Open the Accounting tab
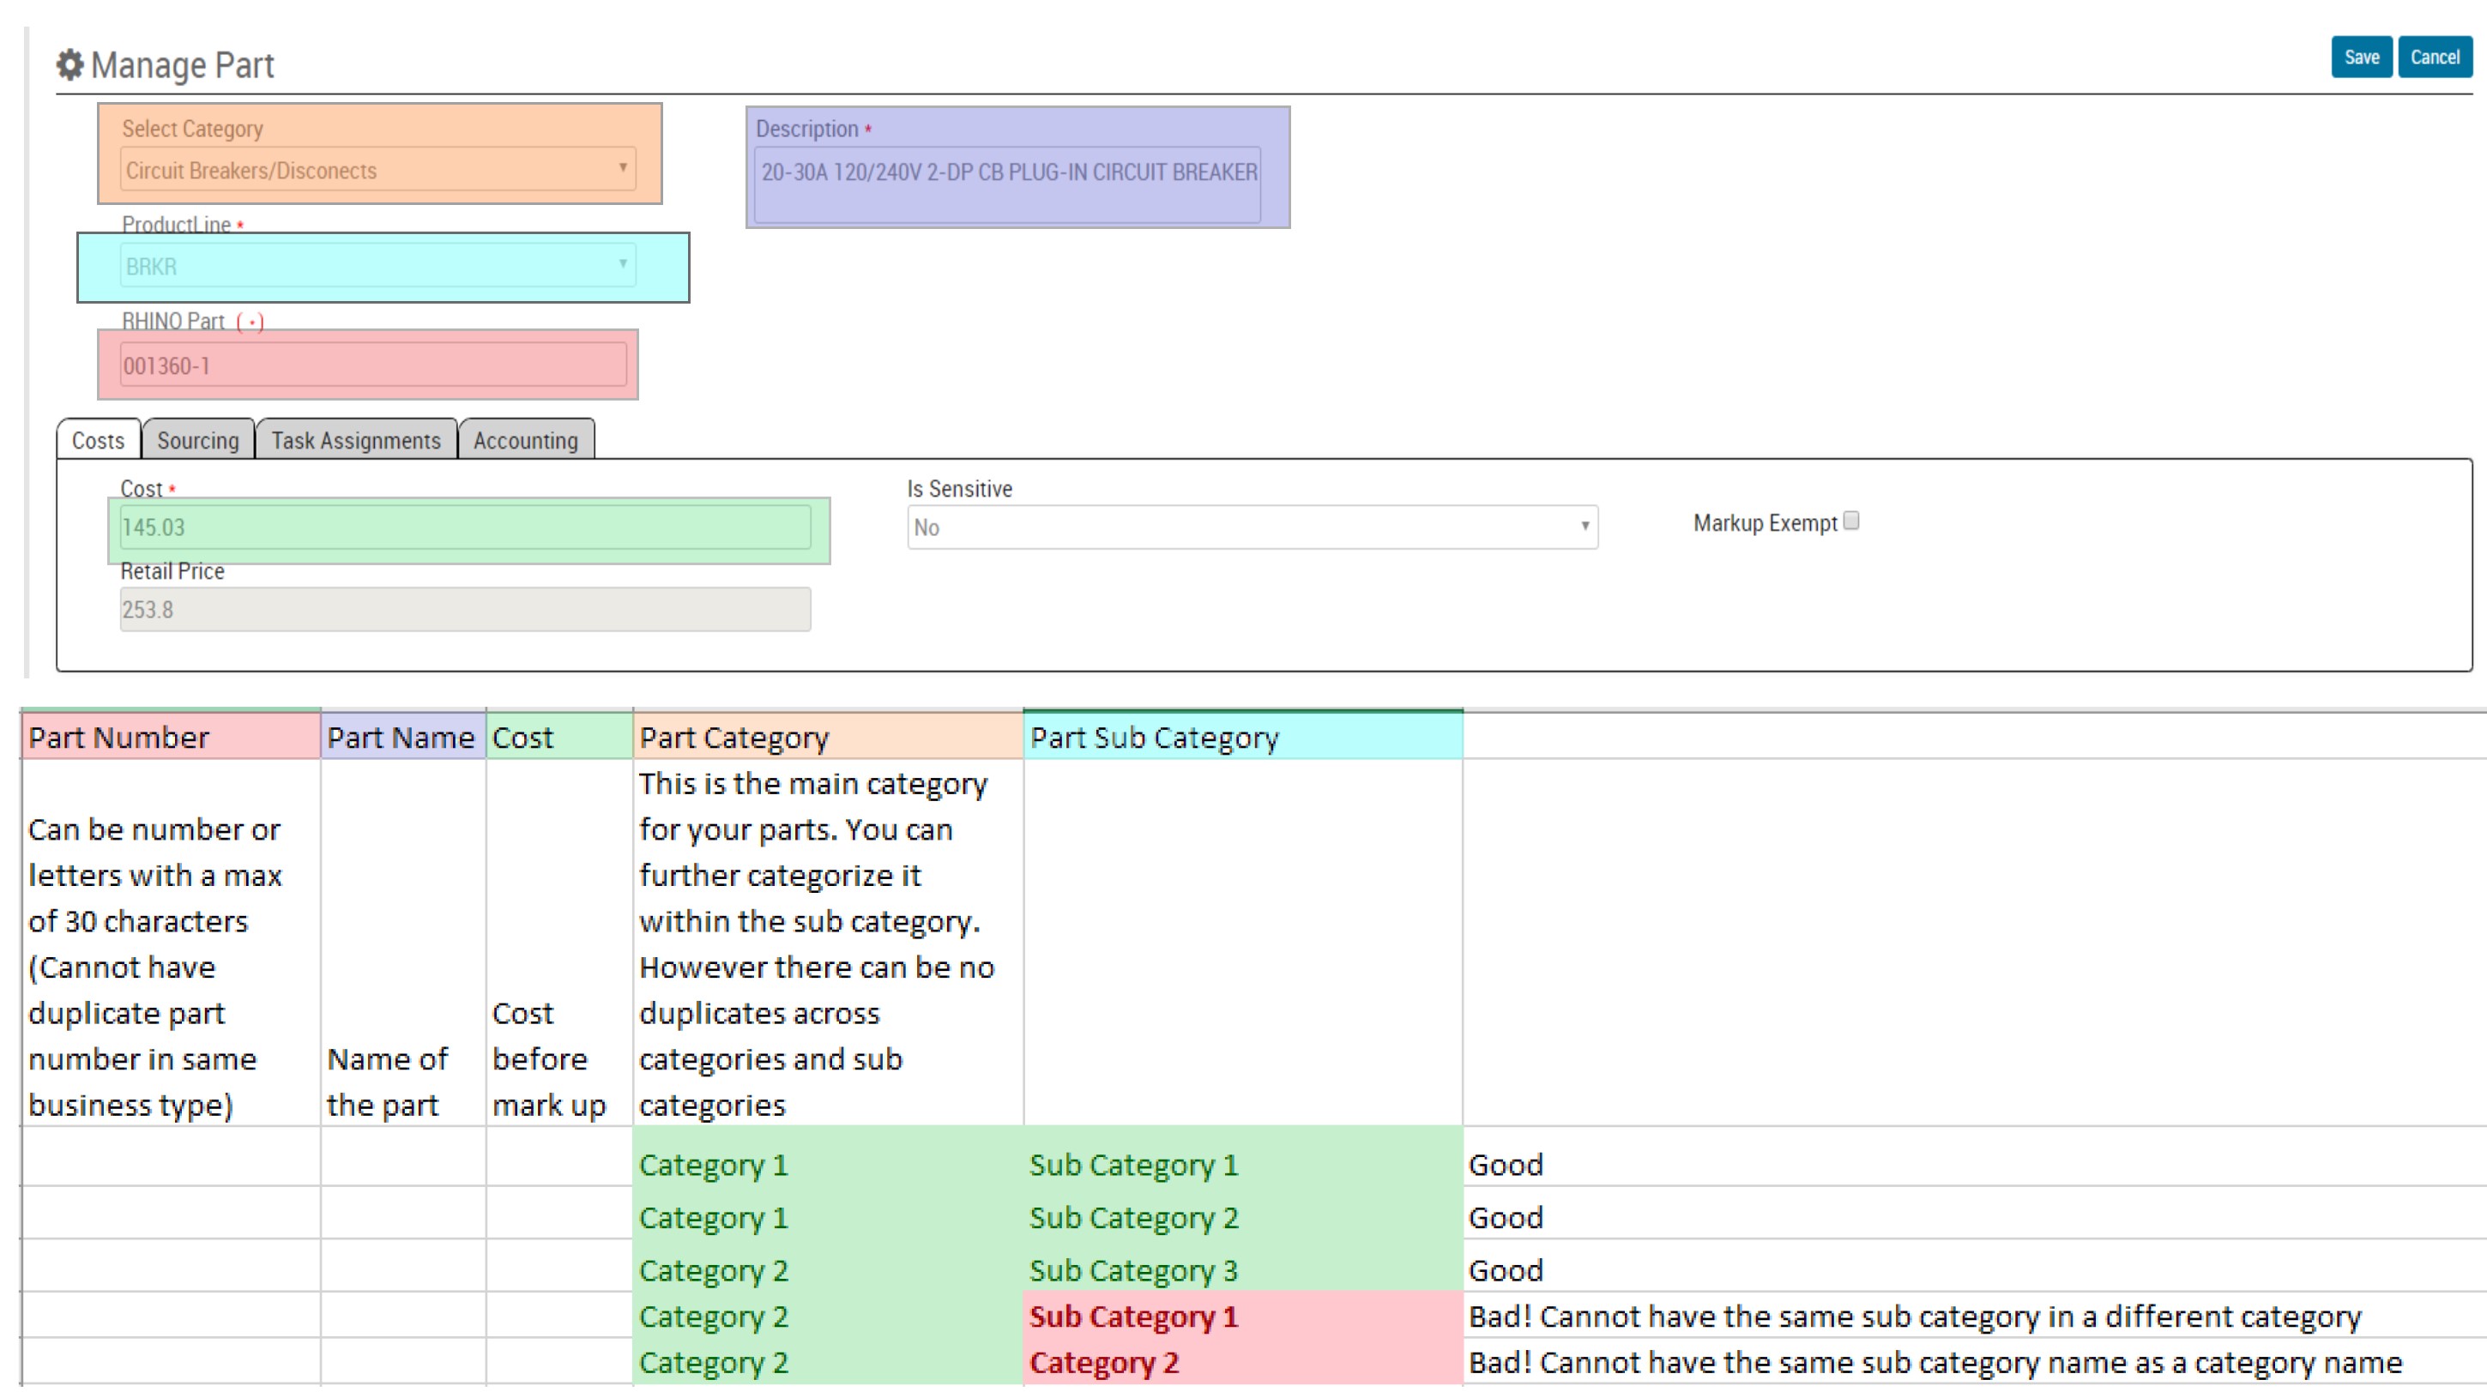The width and height of the screenshot is (2487, 1392). coord(524,441)
